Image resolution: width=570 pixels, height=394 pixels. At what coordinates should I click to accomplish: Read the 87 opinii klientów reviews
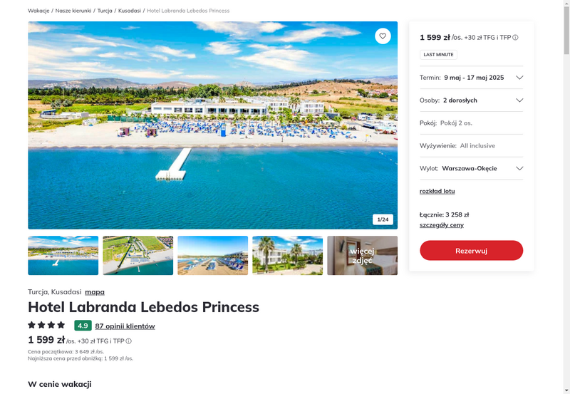[x=125, y=326]
